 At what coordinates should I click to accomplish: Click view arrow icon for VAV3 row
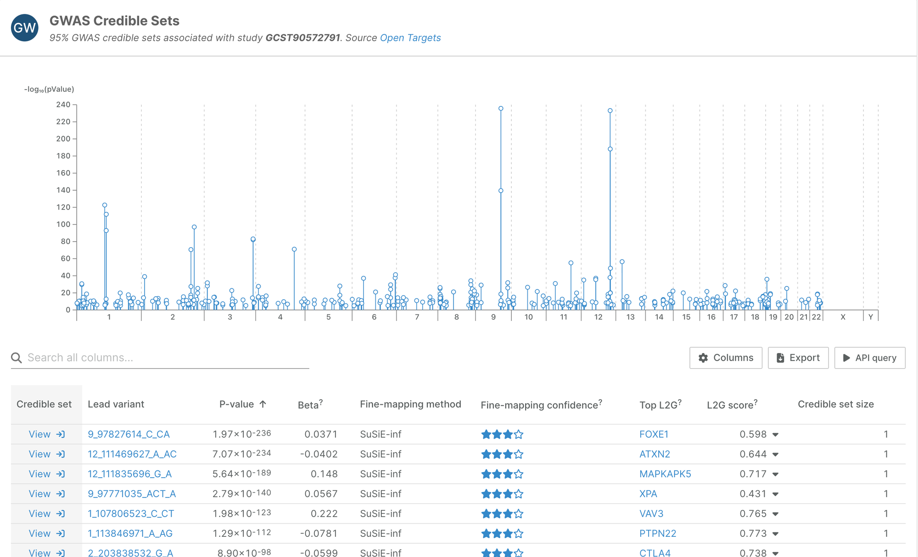61,513
